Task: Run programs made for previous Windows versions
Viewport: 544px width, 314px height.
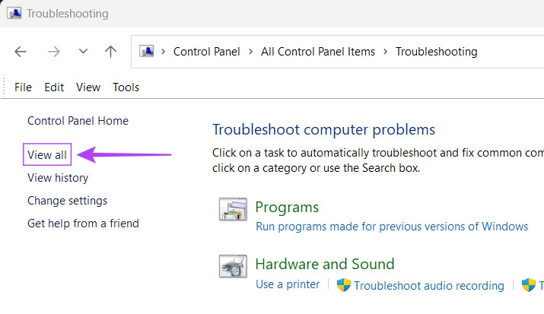Action: click(x=392, y=227)
